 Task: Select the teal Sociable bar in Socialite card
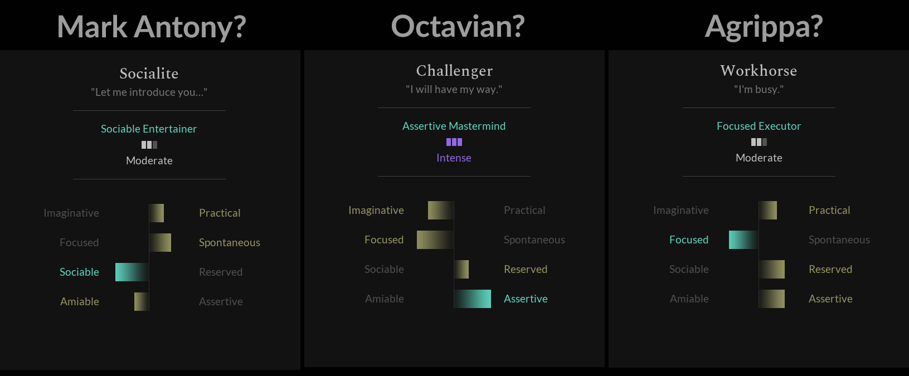[x=132, y=272]
